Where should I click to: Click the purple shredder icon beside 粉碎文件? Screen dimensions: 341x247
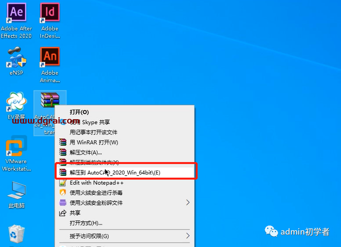(62, 203)
